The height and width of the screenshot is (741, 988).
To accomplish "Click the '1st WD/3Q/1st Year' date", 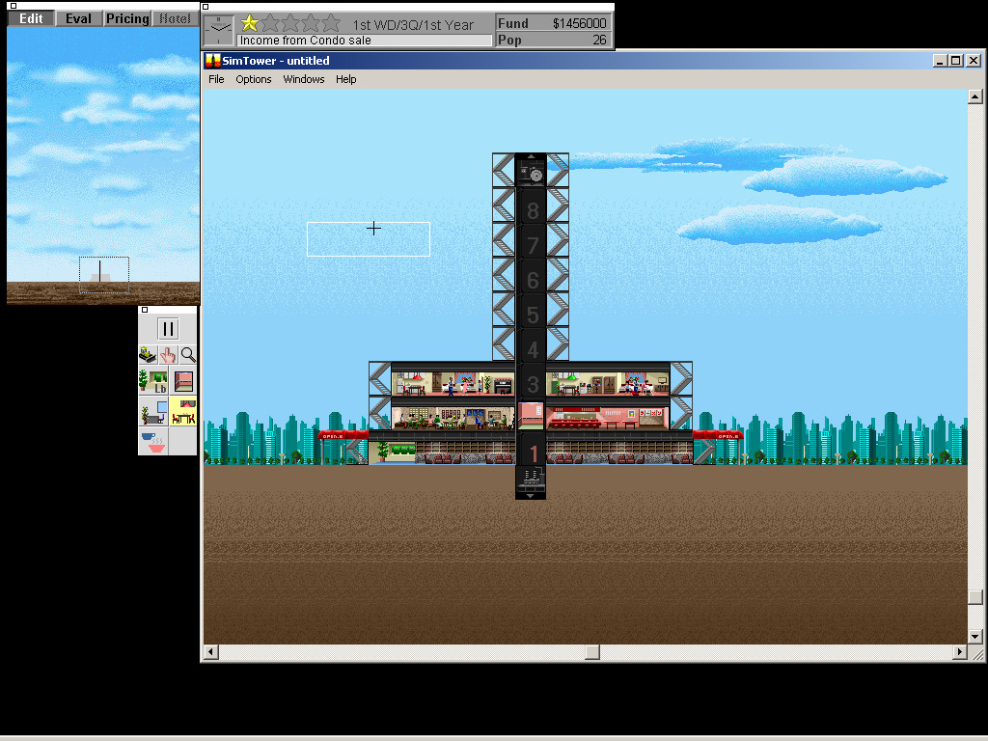I will click(413, 25).
